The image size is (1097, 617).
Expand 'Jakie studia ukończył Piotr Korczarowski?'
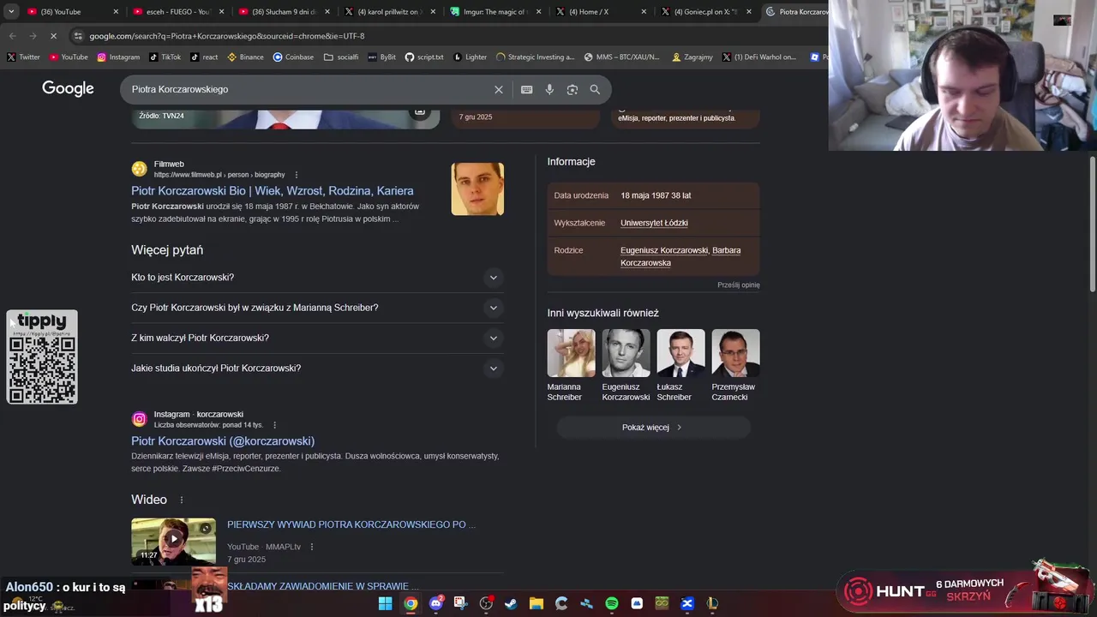tap(316, 368)
